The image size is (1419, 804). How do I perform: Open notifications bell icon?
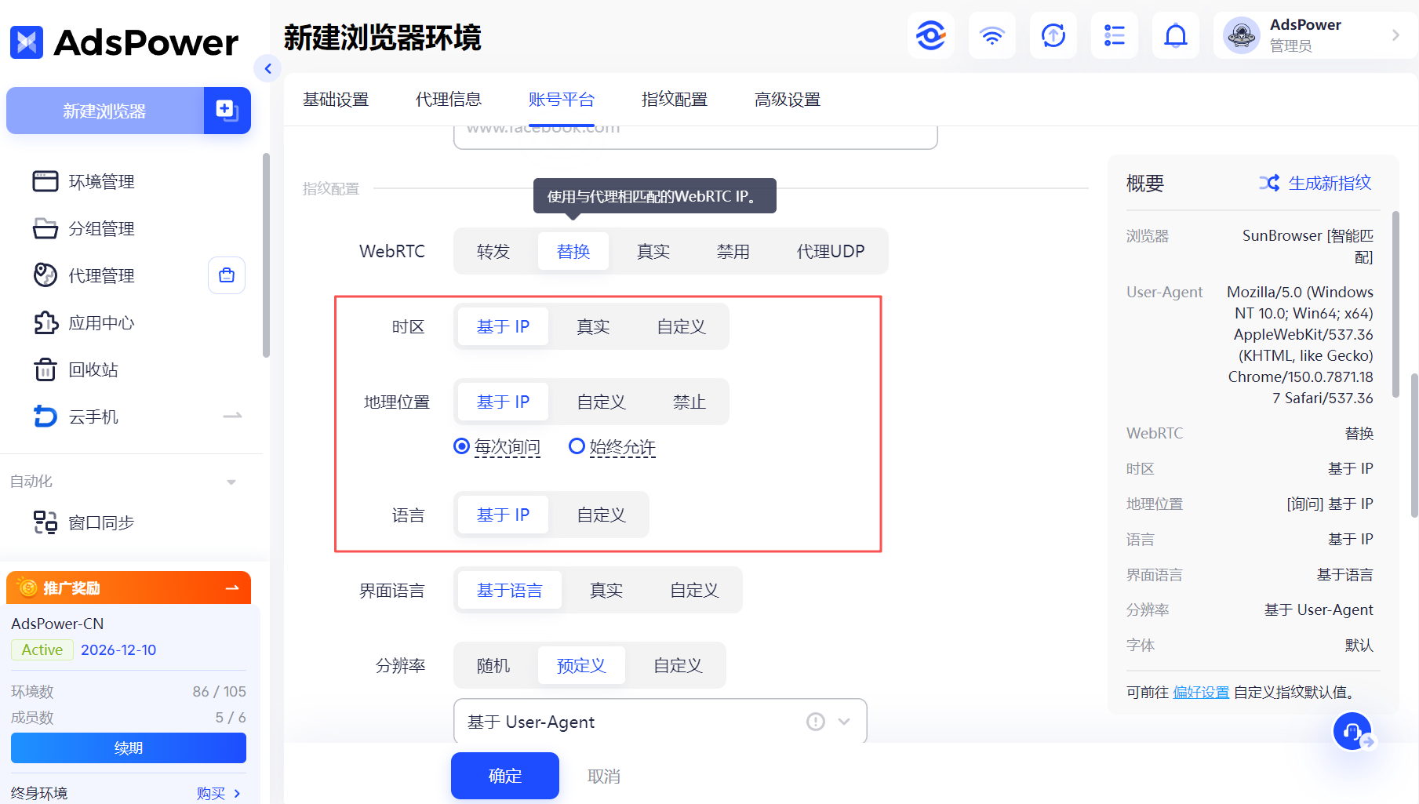pyautogui.click(x=1176, y=35)
